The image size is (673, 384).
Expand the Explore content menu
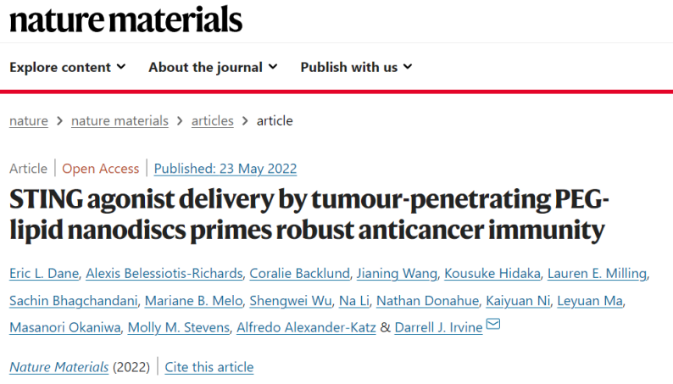click(68, 67)
